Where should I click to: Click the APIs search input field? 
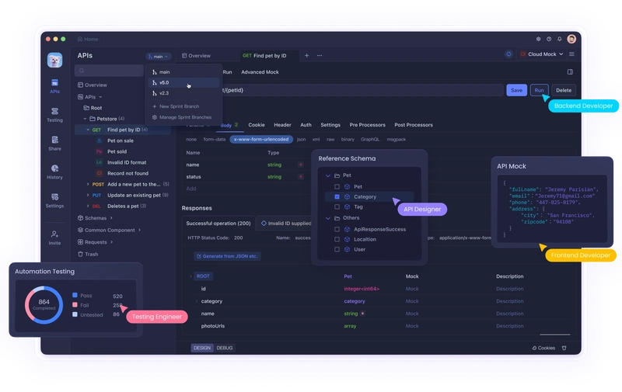(109, 71)
